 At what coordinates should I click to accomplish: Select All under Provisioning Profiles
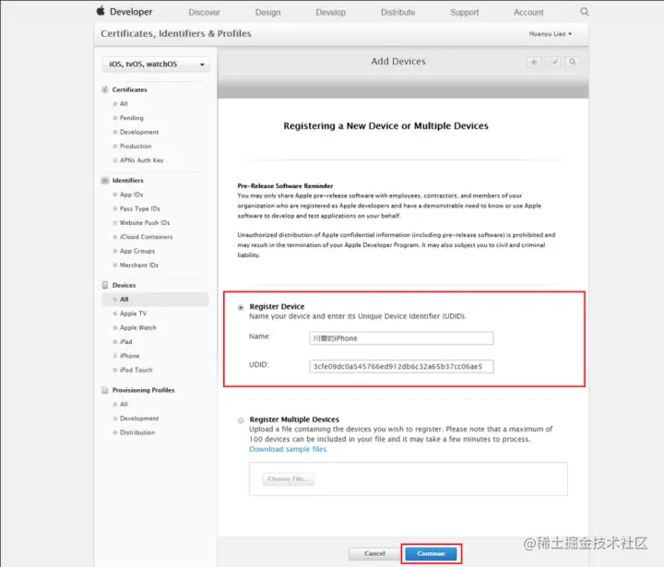(x=124, y=405)
